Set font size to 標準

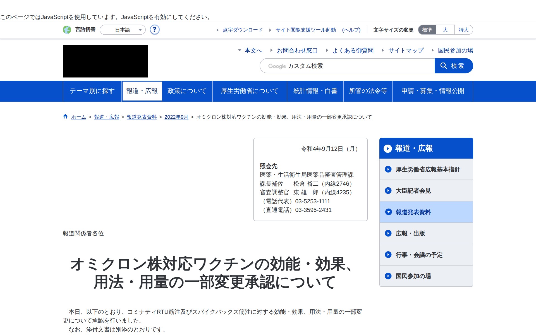[x=427, y=30]
